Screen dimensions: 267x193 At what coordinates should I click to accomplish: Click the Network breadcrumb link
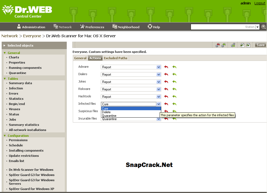pos(10,36)
